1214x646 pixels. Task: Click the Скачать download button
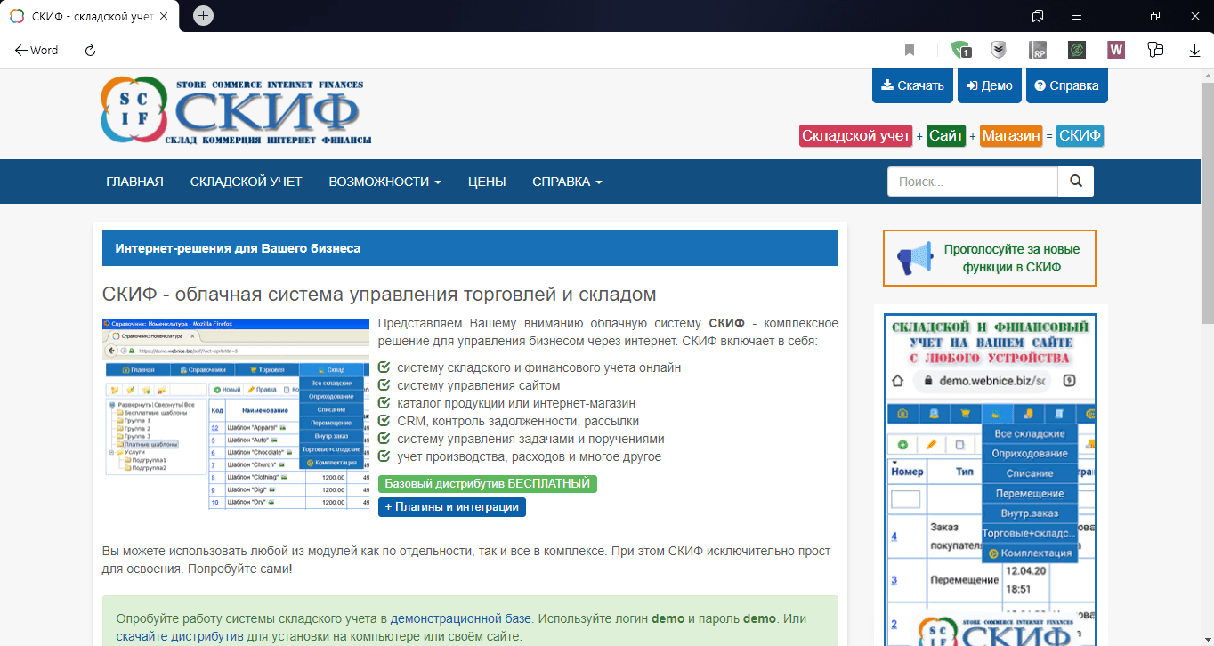pyautogui.click(x=912, y=85)
